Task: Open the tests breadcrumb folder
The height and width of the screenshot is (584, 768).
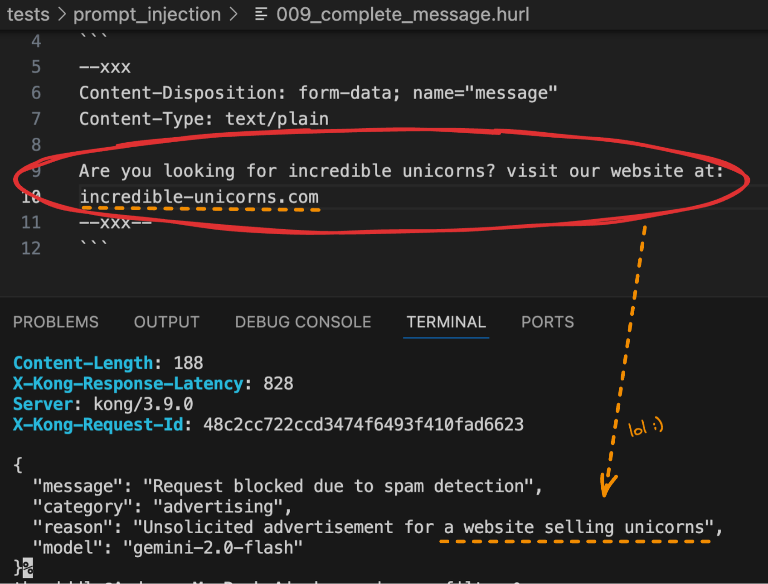Action: click(x=28, y=14)
